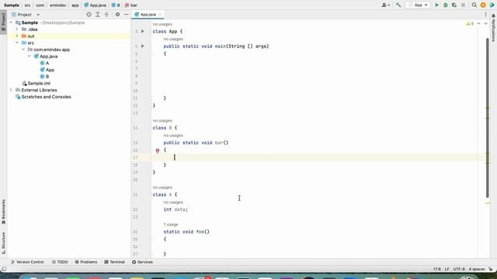Open the TODO tool window
Viewport: 497px width, 279px height.
click(60, 262)
